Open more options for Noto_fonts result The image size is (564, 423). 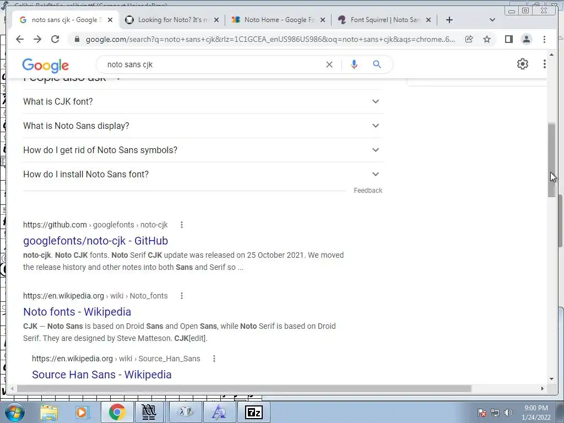182,296
